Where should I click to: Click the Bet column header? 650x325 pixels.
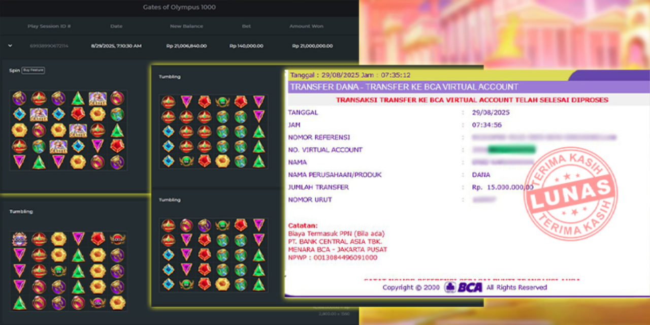click(246, 26)
